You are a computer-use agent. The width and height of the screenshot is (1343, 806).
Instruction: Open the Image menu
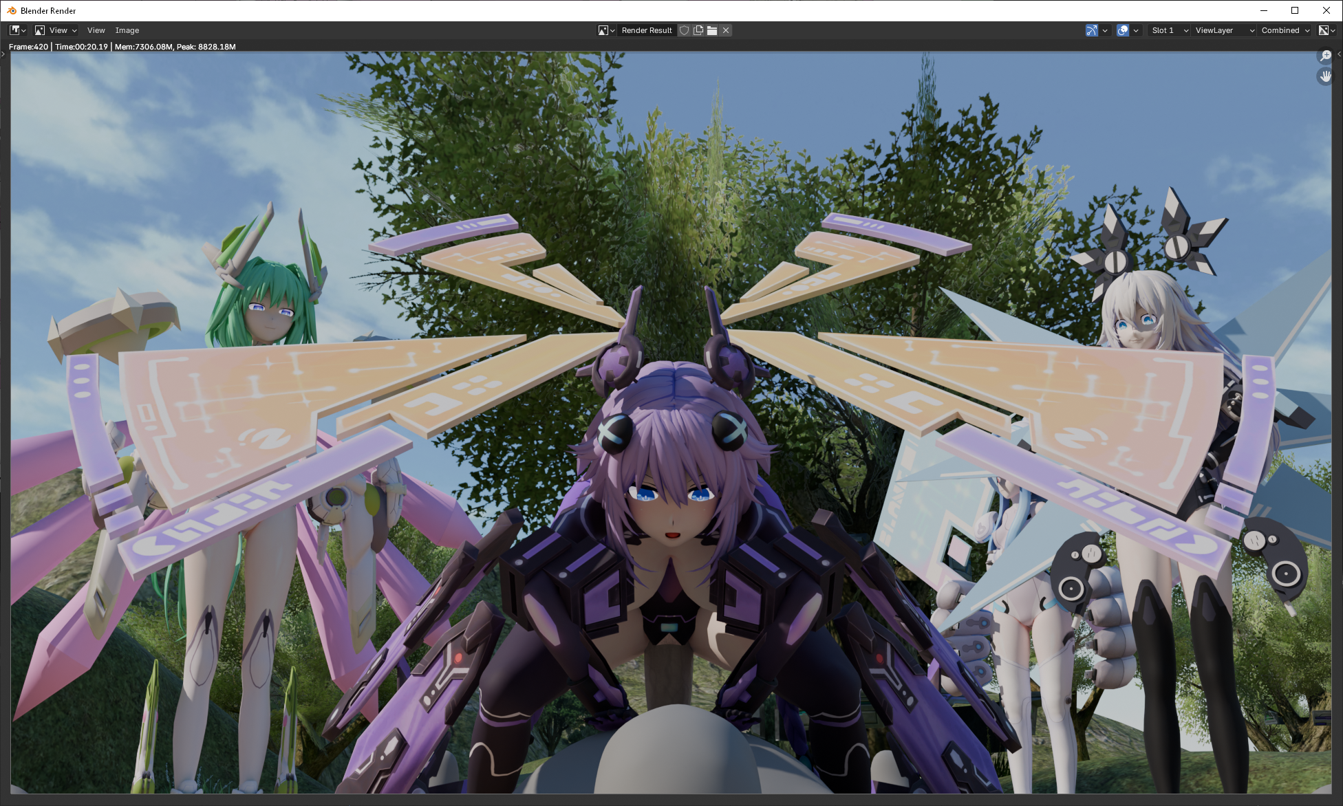tap(127, 30)
